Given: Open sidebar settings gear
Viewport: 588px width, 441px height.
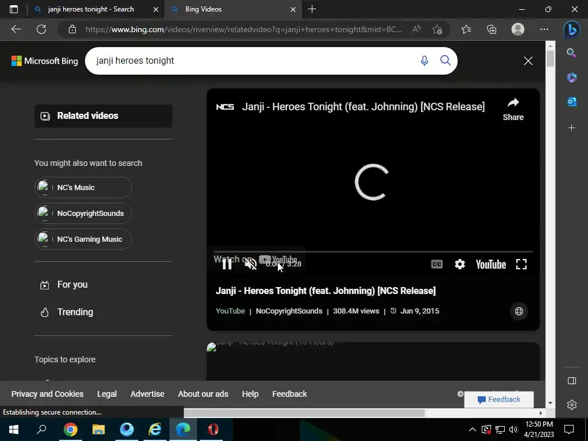Looking at the screenshot, I should tap(572, 405).
